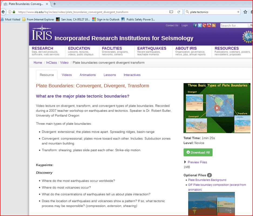Open IRIS Twitter icon
Image resolution: width=253 pixels, height=216 pixels.
pos(200,25)
